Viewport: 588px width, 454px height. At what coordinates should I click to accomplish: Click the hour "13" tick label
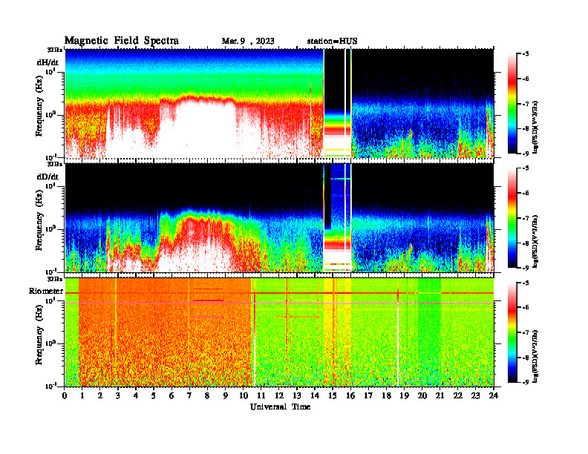pyautogui.click(x=297, y=395)
